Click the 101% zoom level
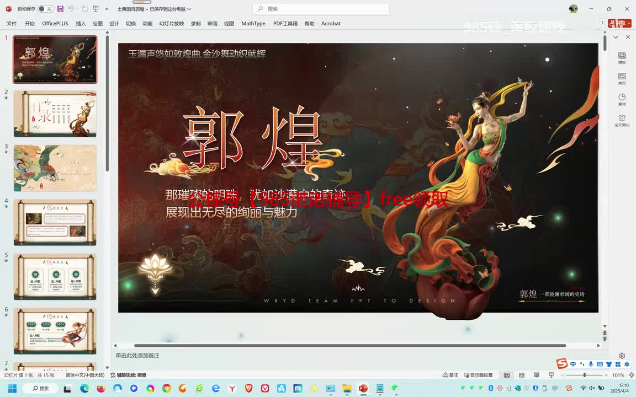Screen dimensions: 636x397 click(618, 375)
